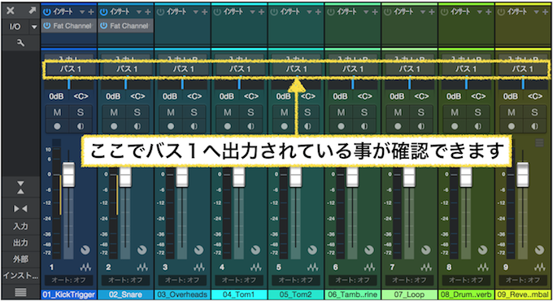Solo the 01_KickTrigger channel
The width and height of the screenshot is (553, 301).
click(x=81, y=112)
